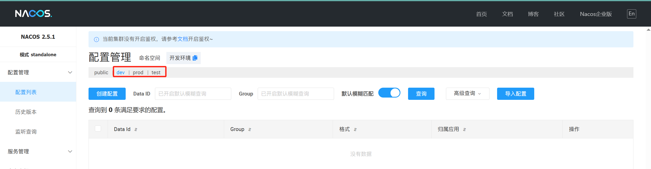Screen dimensions: 651x169
Task: Sort table by Group column
Action: click(x=250, y=129)
